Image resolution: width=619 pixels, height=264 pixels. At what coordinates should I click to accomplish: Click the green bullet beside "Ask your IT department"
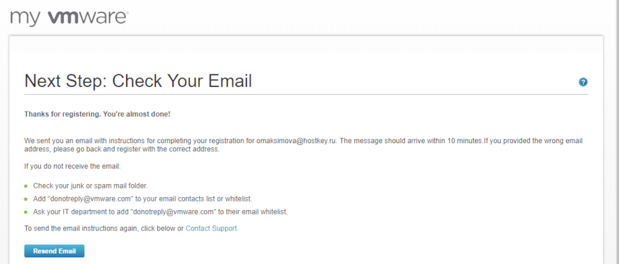click(x=26, y=212)
